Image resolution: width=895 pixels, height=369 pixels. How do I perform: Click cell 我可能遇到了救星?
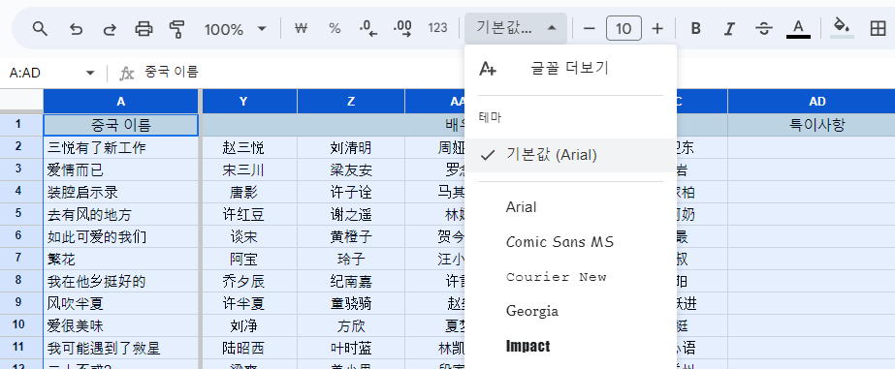click(121, 348)
